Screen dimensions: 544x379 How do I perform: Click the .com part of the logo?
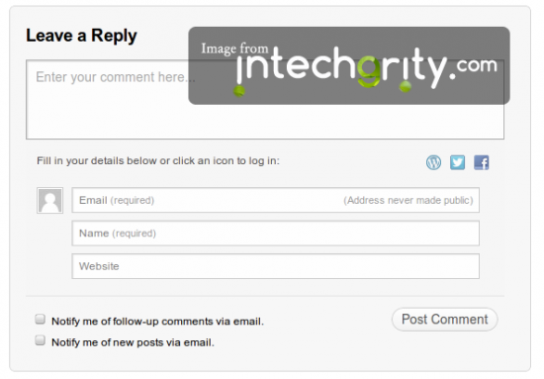point(477,65)
